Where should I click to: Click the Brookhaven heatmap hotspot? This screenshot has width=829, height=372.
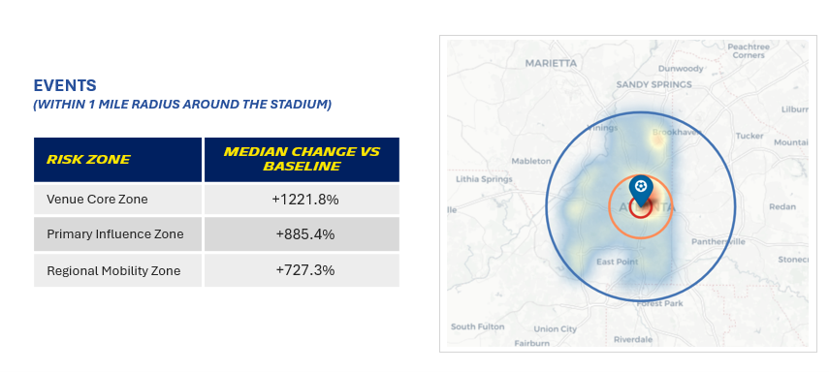tap(657, 140)
